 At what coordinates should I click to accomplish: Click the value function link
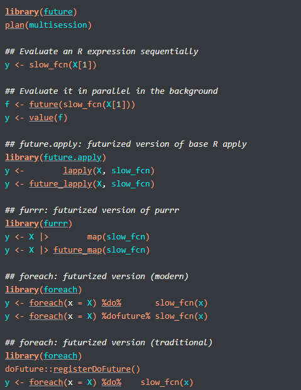(x=41, y=118)
